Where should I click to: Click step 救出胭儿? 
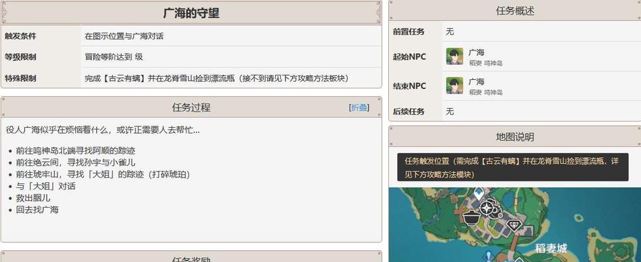pyautogui.click(x=33, y=198)
